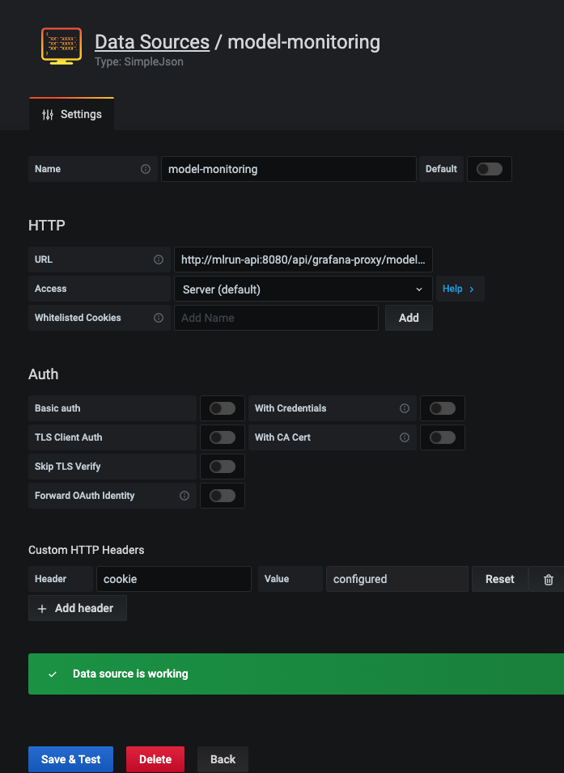Go to the Data Sources breadcrumb link
The image size is (564, 773).
pos(152,42)
